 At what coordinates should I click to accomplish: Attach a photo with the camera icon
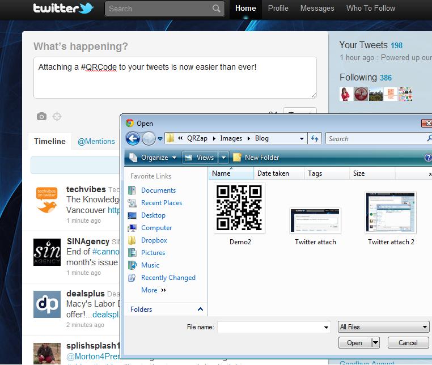[41, 116]
